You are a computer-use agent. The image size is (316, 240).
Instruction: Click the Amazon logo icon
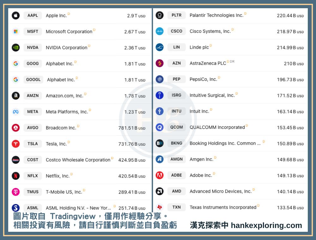click(16, 96)
